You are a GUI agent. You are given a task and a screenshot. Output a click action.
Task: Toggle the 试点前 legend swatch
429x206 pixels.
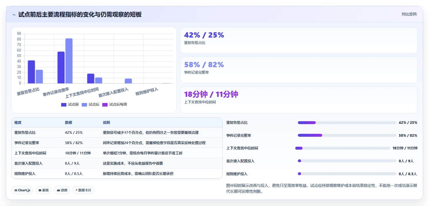64,104
